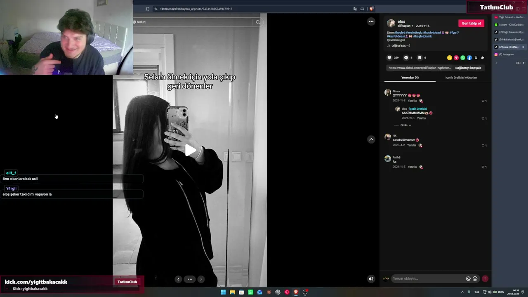This screenshot has width=528, height=297.
Task: Close the elos TikTok tab
Action: point(523,47)
